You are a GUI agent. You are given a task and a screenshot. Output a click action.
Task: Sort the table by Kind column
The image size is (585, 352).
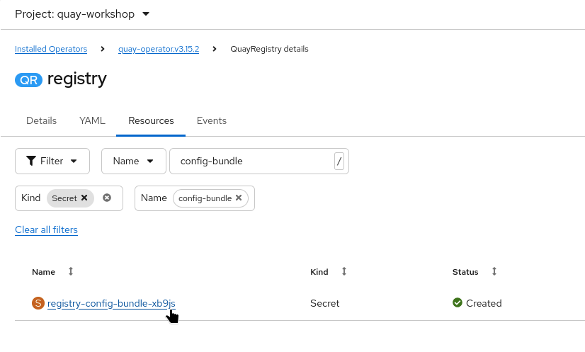[x=343, y=271]
